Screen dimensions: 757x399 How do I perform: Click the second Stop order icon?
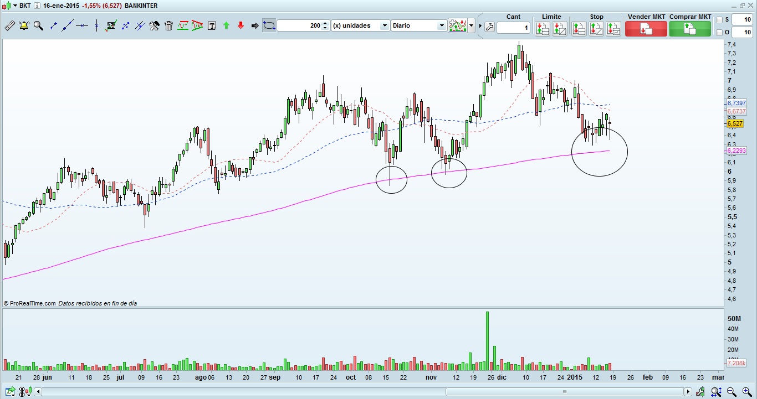596,28
